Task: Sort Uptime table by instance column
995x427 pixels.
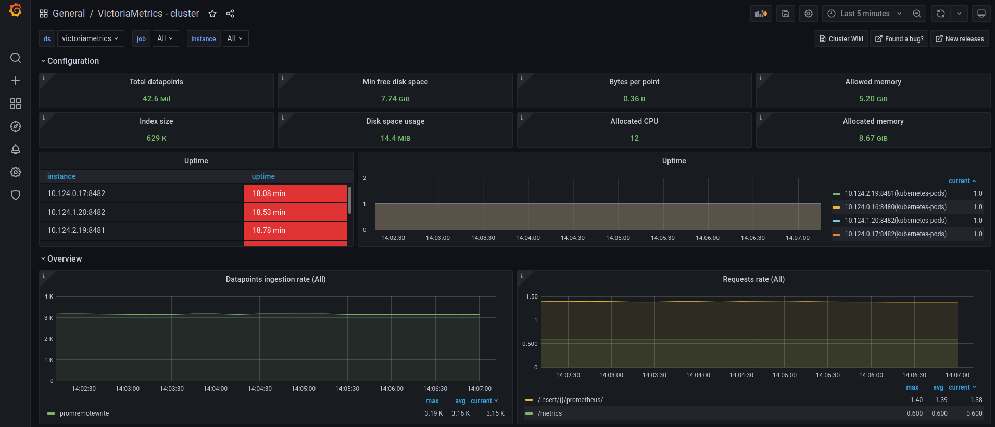Action: (61, 176)
